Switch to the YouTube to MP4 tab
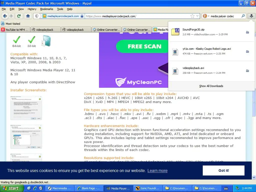 tap(15, 29)
